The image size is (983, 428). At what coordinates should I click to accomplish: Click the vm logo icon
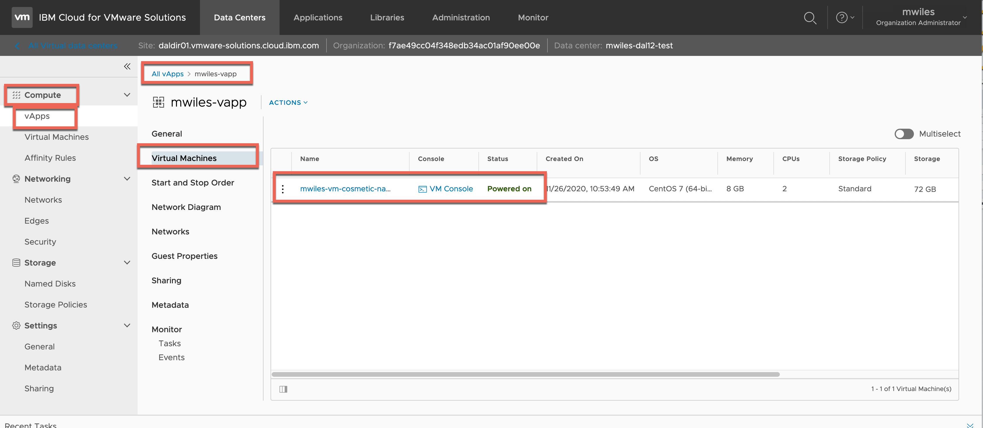pos(22,17)
